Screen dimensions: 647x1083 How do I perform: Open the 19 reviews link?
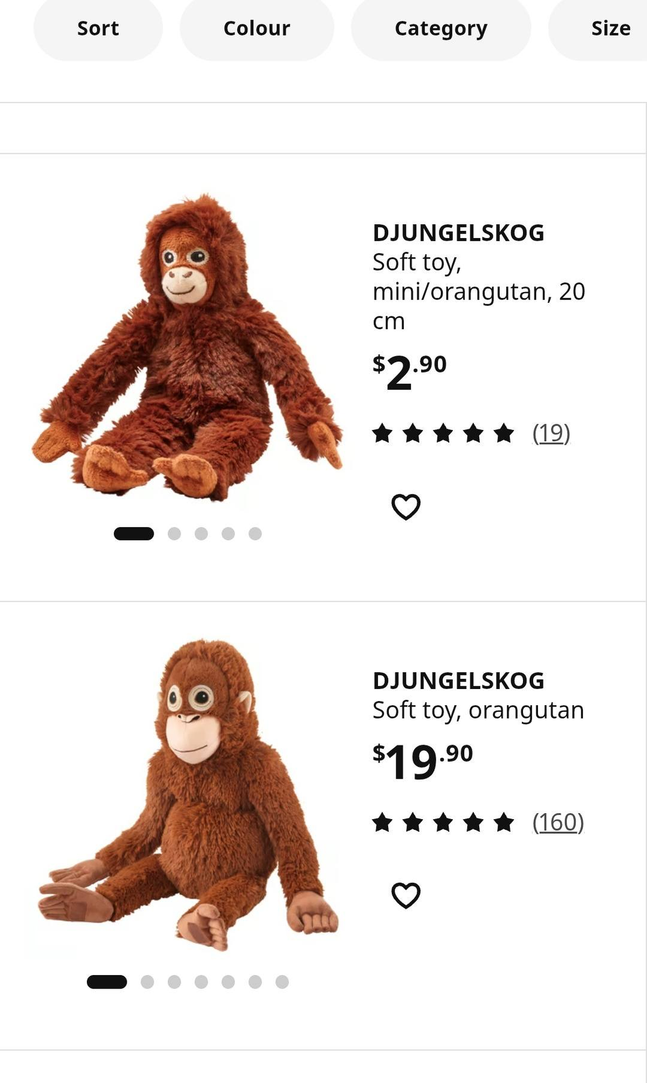[551, 433]
